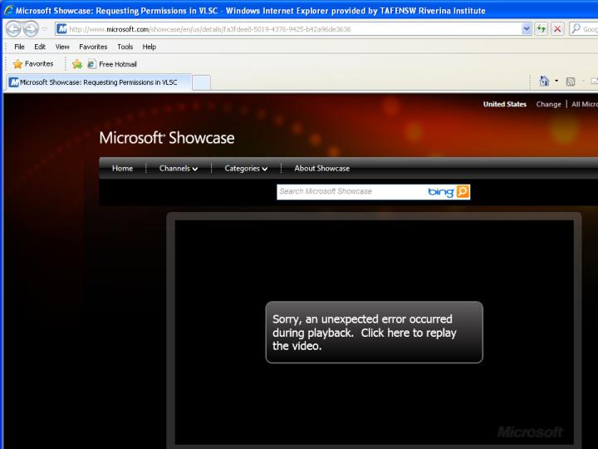Click the search magnifier icon in toolbar

point(576,28)
